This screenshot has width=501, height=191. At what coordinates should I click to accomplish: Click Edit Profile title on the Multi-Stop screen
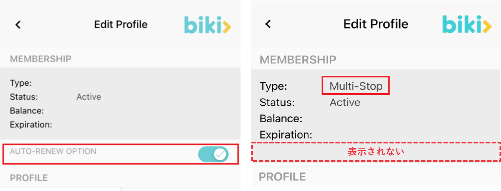[x=376, y=24]
